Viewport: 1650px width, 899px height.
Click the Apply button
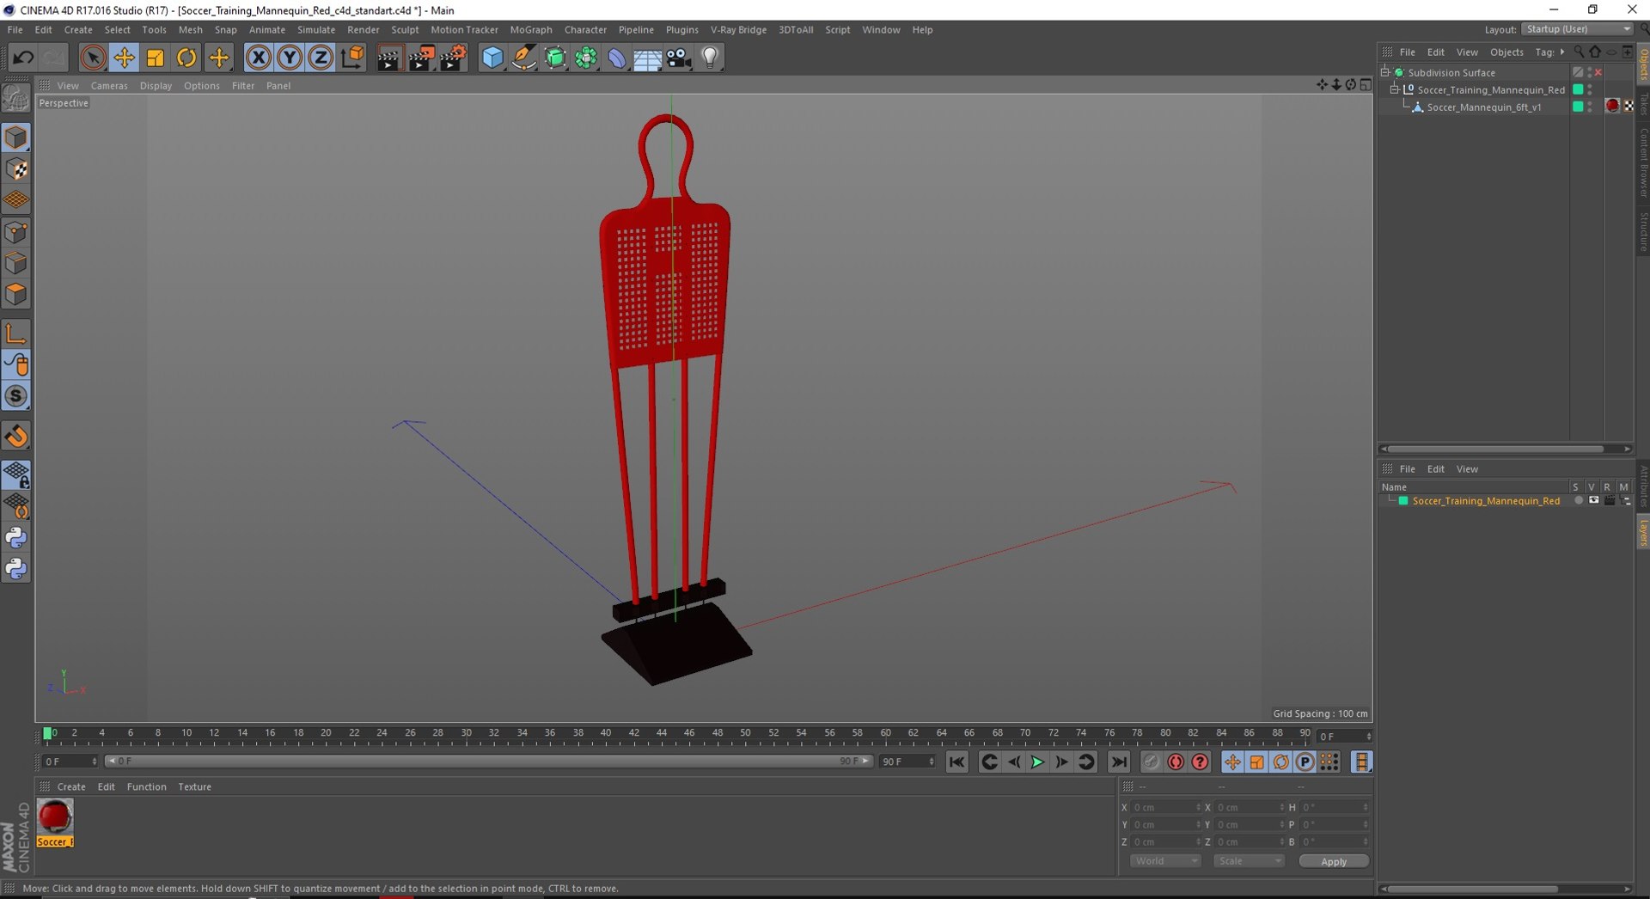[1333, 861]
